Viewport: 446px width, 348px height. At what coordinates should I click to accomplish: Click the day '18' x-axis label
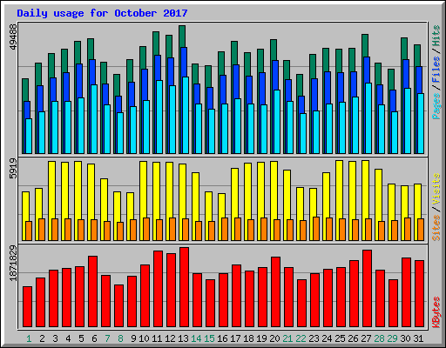(x=248, y=338)
